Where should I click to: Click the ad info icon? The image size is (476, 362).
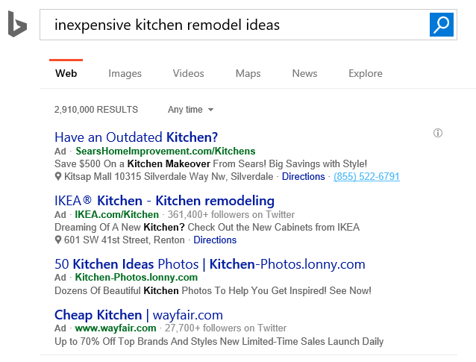click(438, 133)
